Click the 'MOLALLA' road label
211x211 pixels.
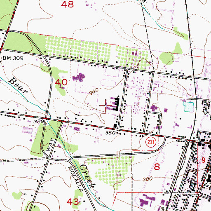tap(76, 179)
